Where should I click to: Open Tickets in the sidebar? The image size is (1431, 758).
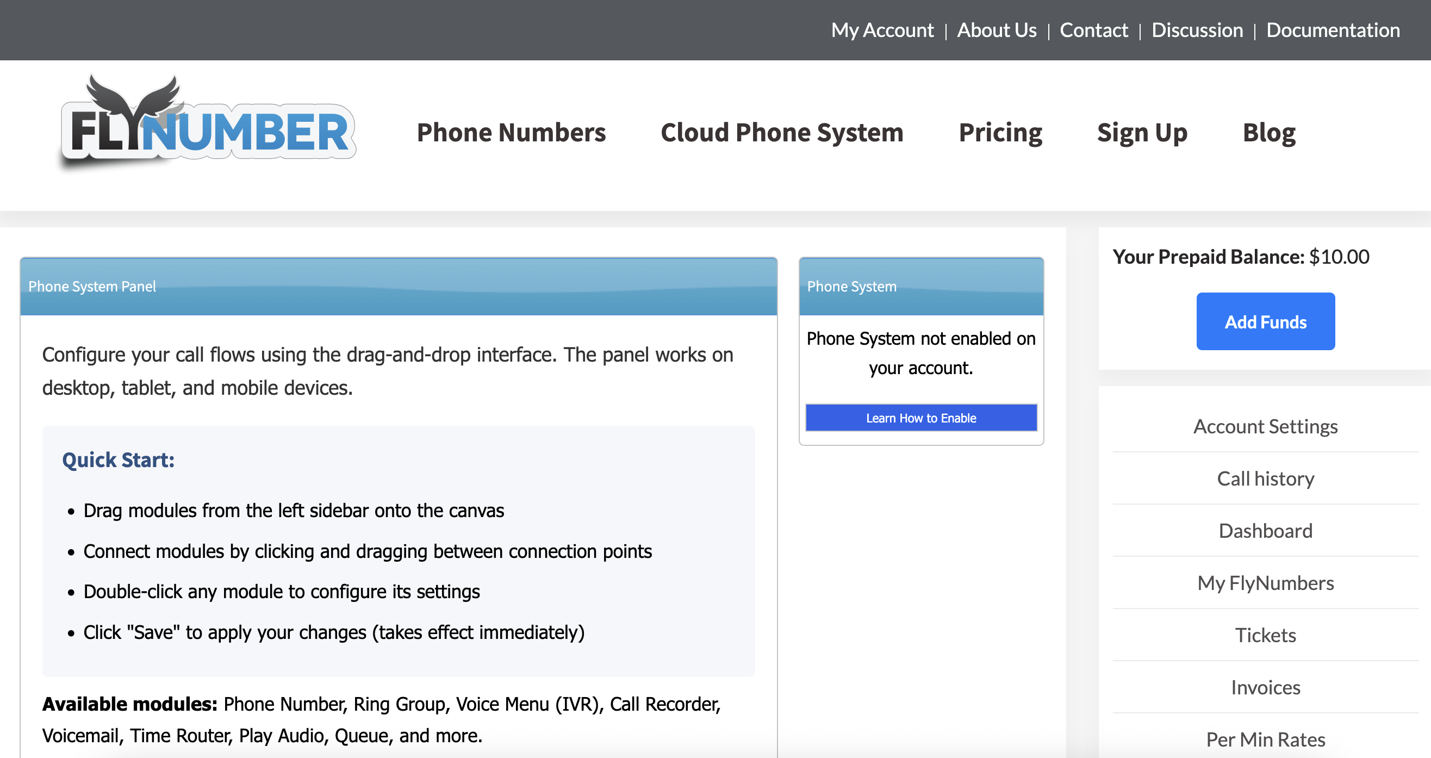(1265, 635)
